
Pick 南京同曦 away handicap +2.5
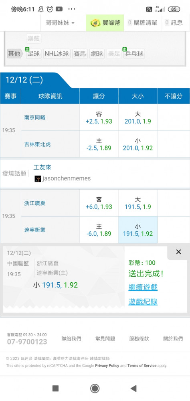tap(99, 117)
